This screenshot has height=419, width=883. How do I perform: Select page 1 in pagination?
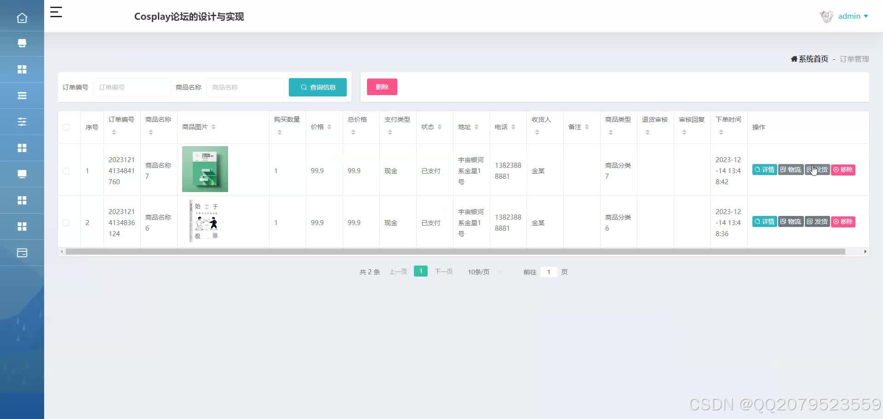421,271
